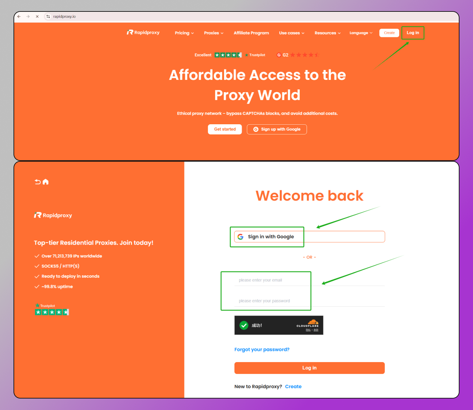Click the Create link beside New to Rapidproxy

click(x=293, y=387)
